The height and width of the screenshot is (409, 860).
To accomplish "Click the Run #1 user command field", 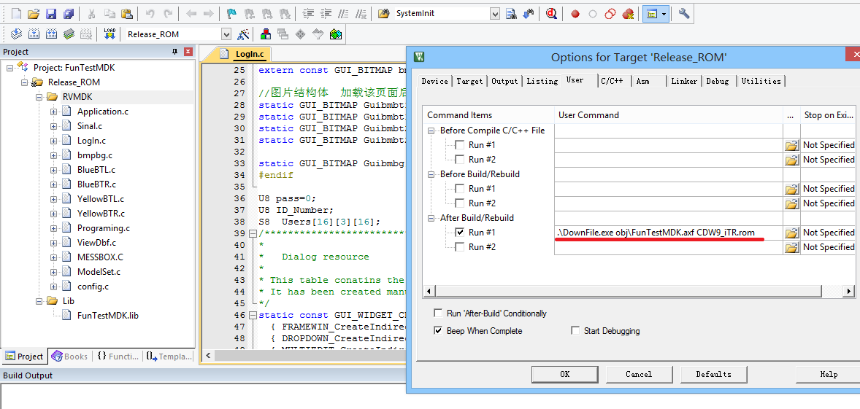I will coord(669,233).
